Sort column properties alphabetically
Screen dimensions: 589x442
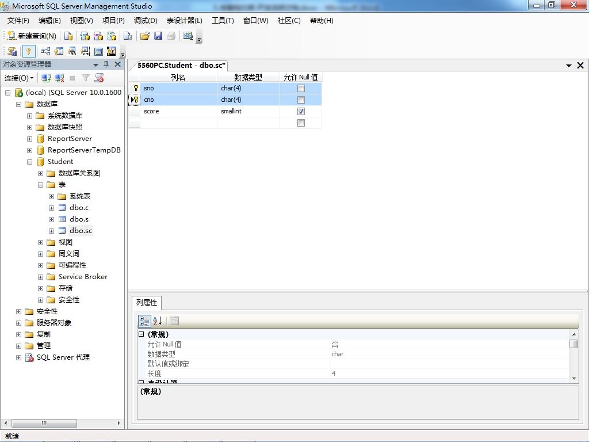coord(158,321)
